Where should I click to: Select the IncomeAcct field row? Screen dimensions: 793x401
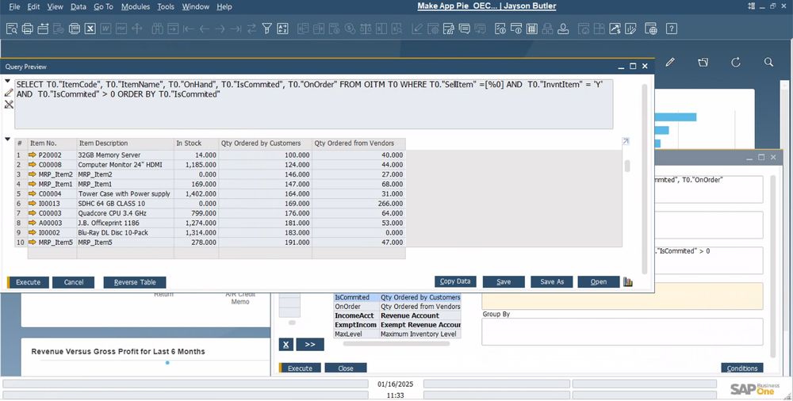pyautogui.click(x=397, y=315)
